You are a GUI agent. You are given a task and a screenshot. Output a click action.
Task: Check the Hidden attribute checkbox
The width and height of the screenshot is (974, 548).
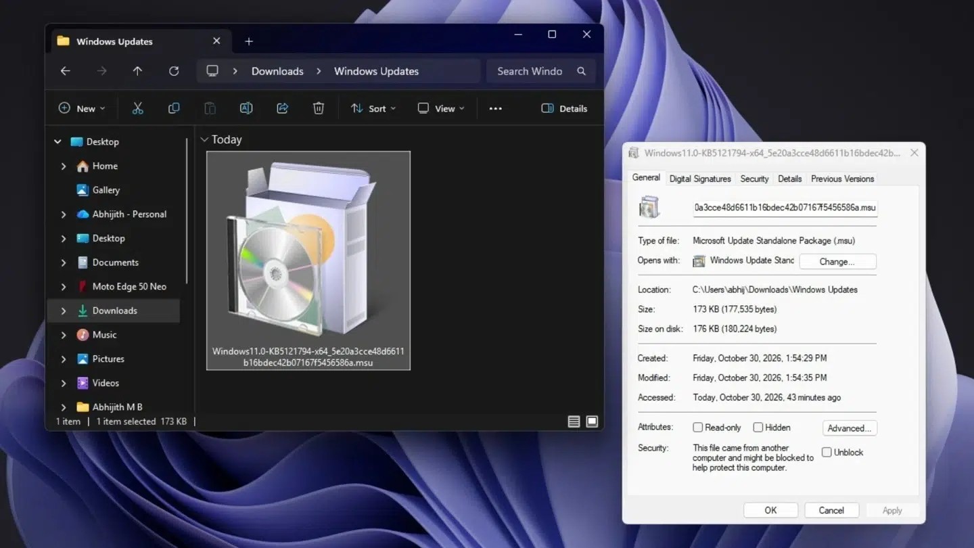(x=758, y=428)
